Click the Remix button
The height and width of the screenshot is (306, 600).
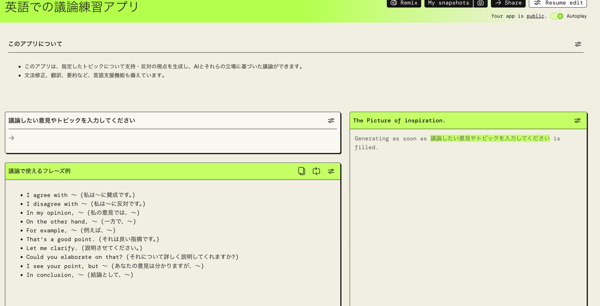(x=404, y=3)
